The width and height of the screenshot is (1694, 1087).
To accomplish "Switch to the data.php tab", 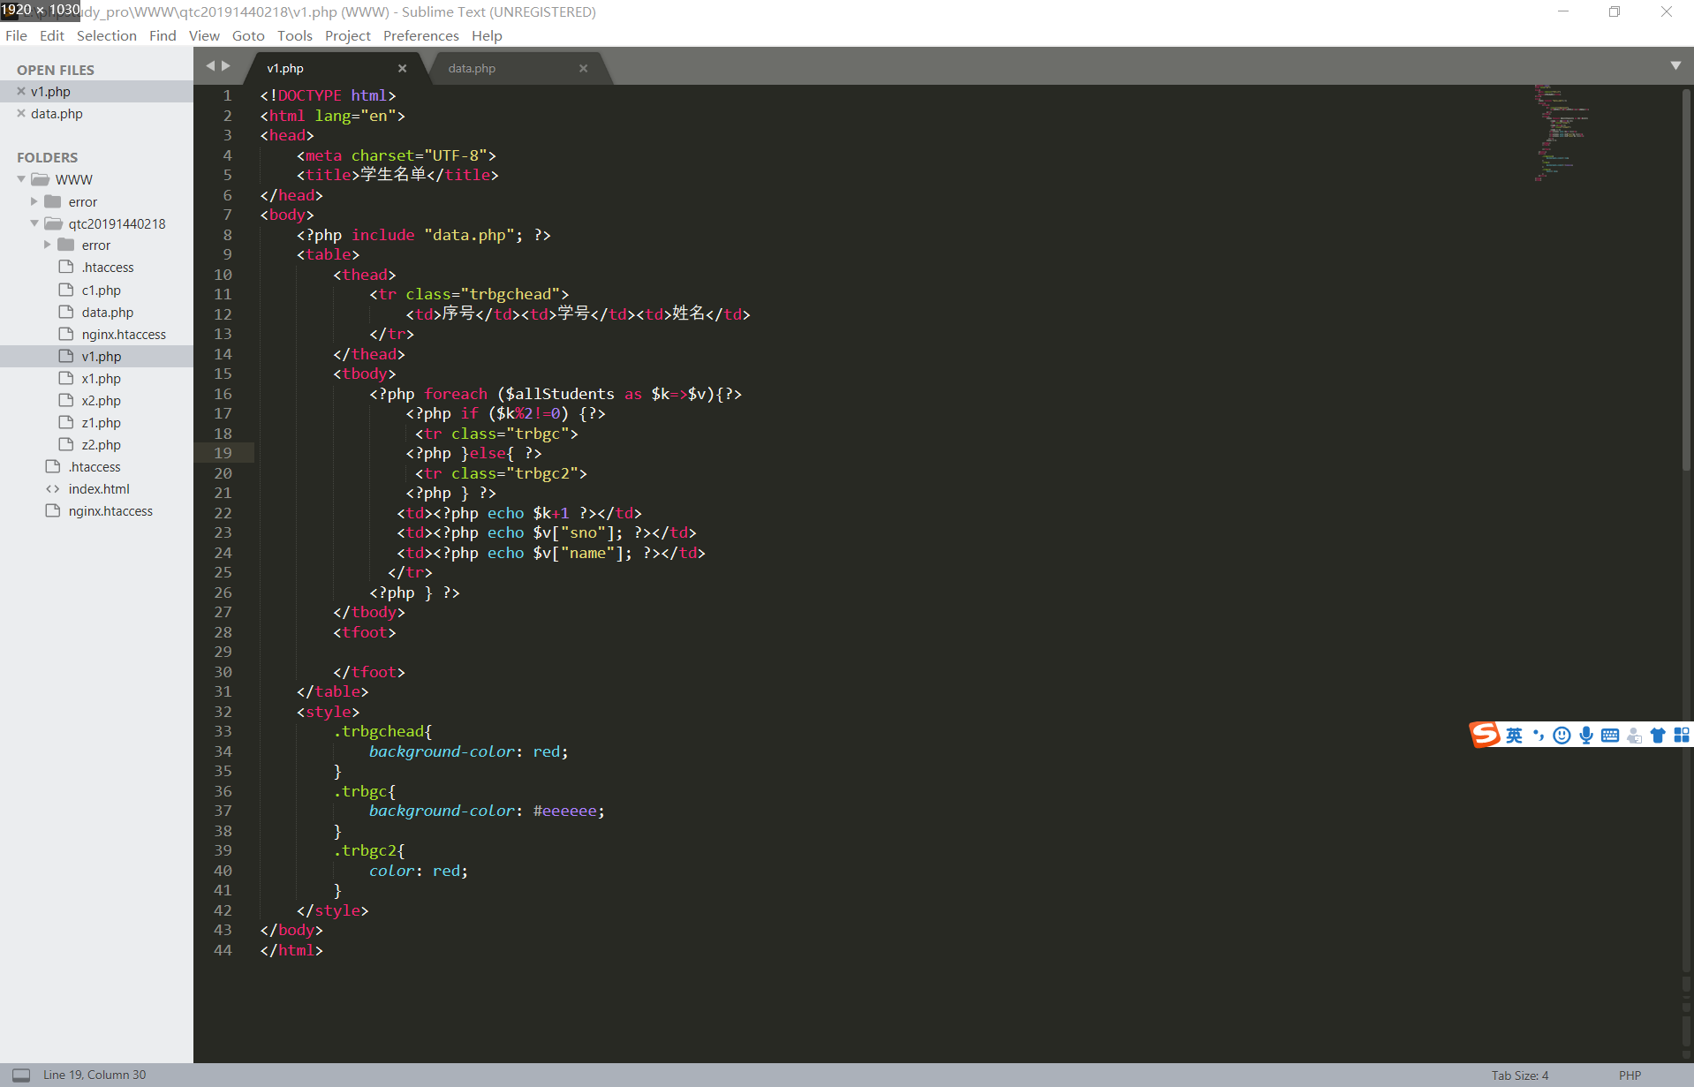I will 472,68.
